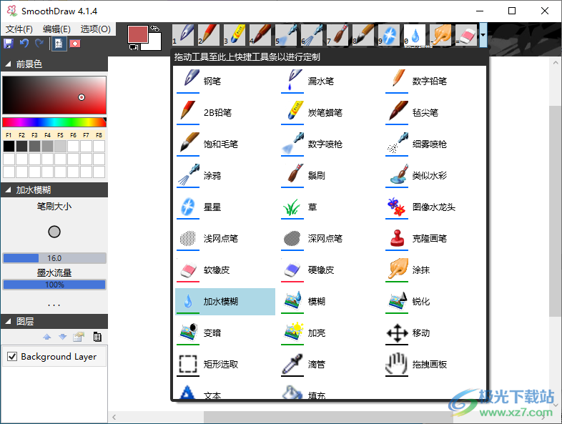Choose the 移动 move tool
This screenshot has height=424, width=562.
[x=434, y=333]
